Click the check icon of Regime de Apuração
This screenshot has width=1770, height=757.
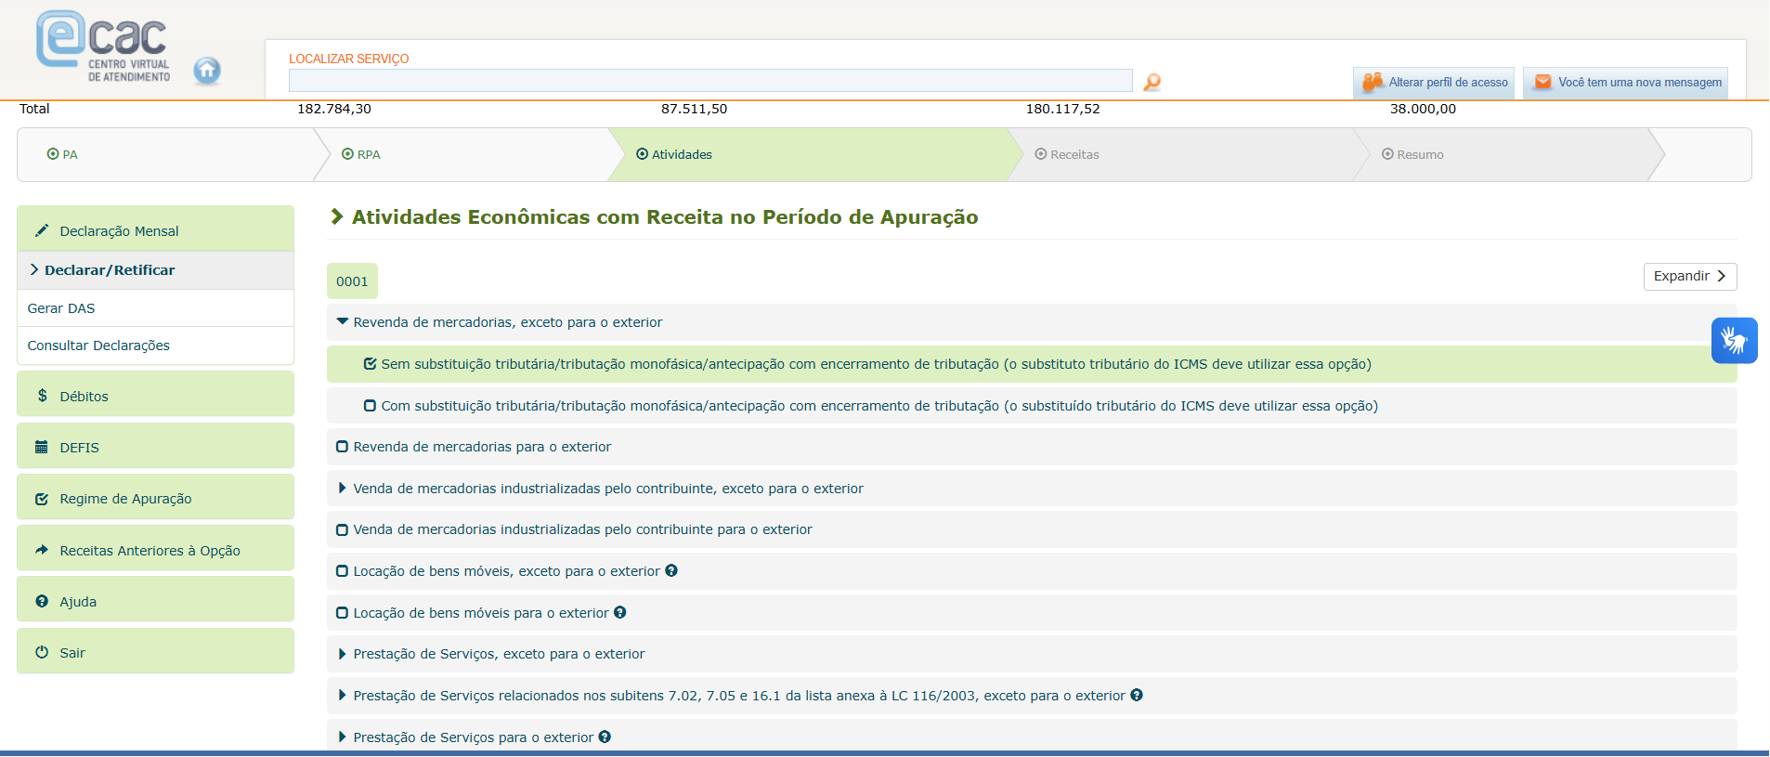pos(42,499)
